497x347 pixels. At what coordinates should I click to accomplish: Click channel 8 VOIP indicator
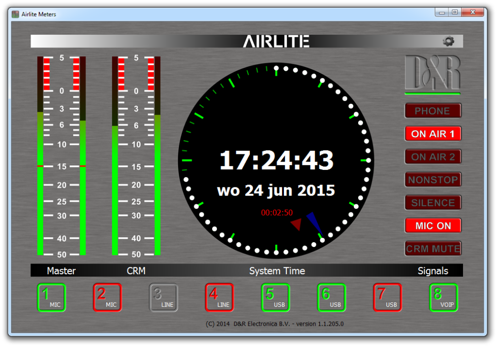[x=444, y=297]
